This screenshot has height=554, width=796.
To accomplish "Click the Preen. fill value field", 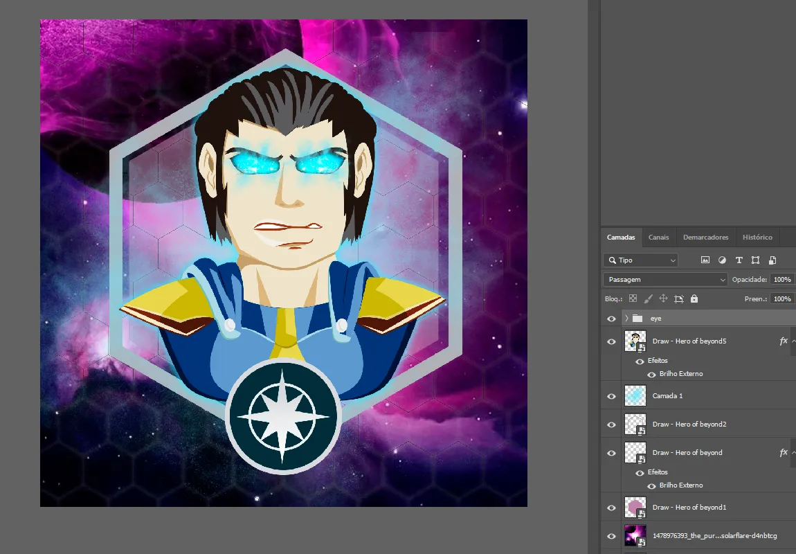I will tap(782, 298).
